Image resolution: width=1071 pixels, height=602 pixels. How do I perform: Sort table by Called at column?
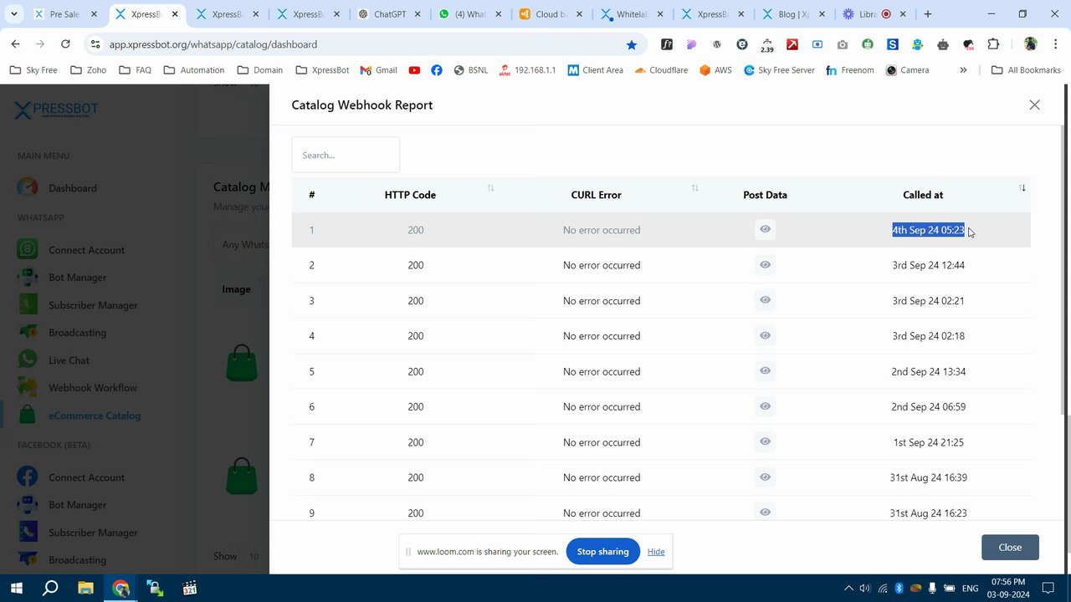pos(1022,188)
